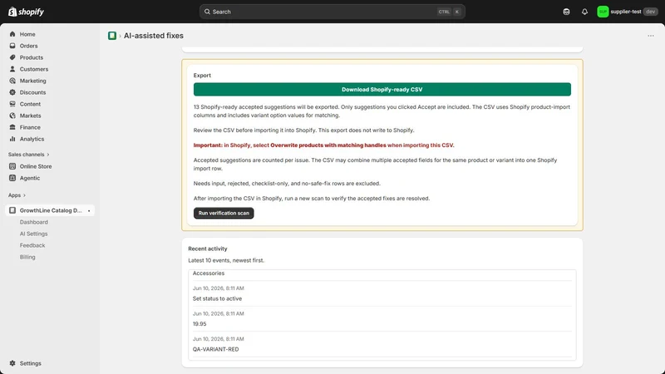Click the 'Recent activity' heading
665x374 pixels.
(x=207, y=249)
